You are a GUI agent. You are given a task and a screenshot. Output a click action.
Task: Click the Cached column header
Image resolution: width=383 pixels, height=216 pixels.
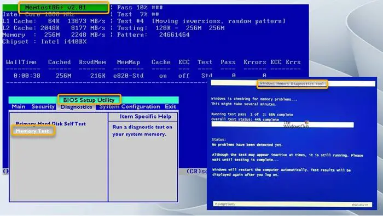click(59, 62)
